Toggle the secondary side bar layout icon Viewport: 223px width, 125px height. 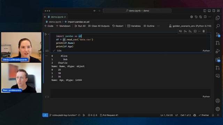click(x=214, y=11)
